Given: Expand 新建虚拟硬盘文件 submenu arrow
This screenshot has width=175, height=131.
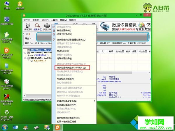Looking at the screenshot, I should click(x=94, y=101).
